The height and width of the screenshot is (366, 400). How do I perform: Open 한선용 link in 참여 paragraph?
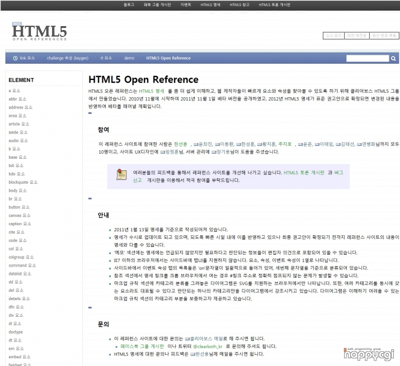181,144
